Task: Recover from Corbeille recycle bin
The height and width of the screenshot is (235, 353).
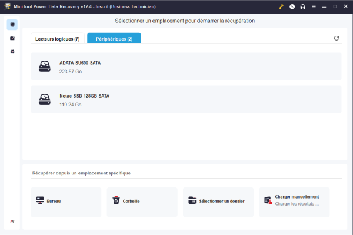Action: [142, 202]
